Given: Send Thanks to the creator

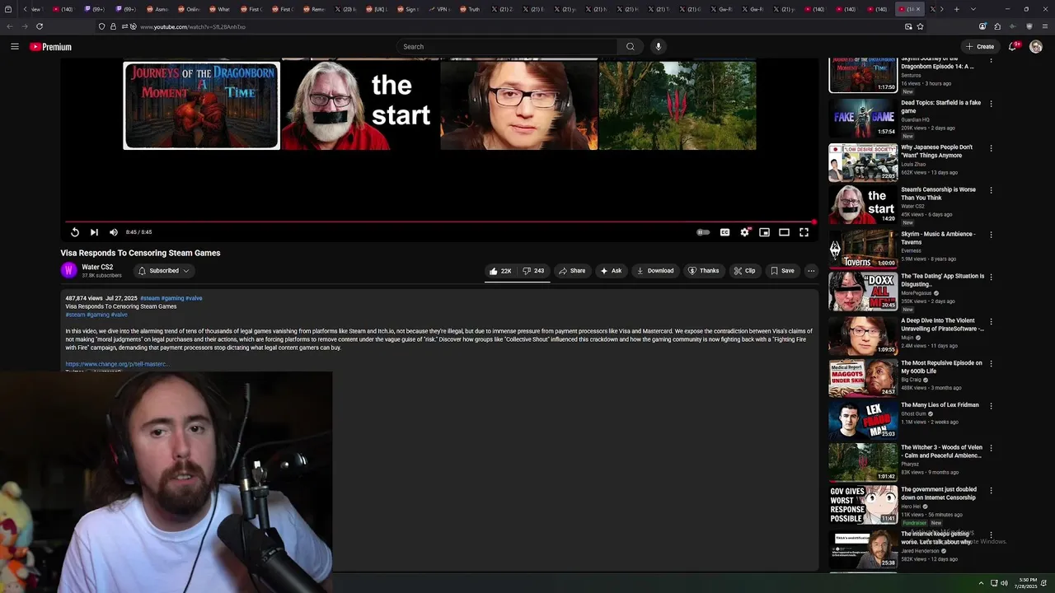Looking at the screenshot, I should coord(703,271).
